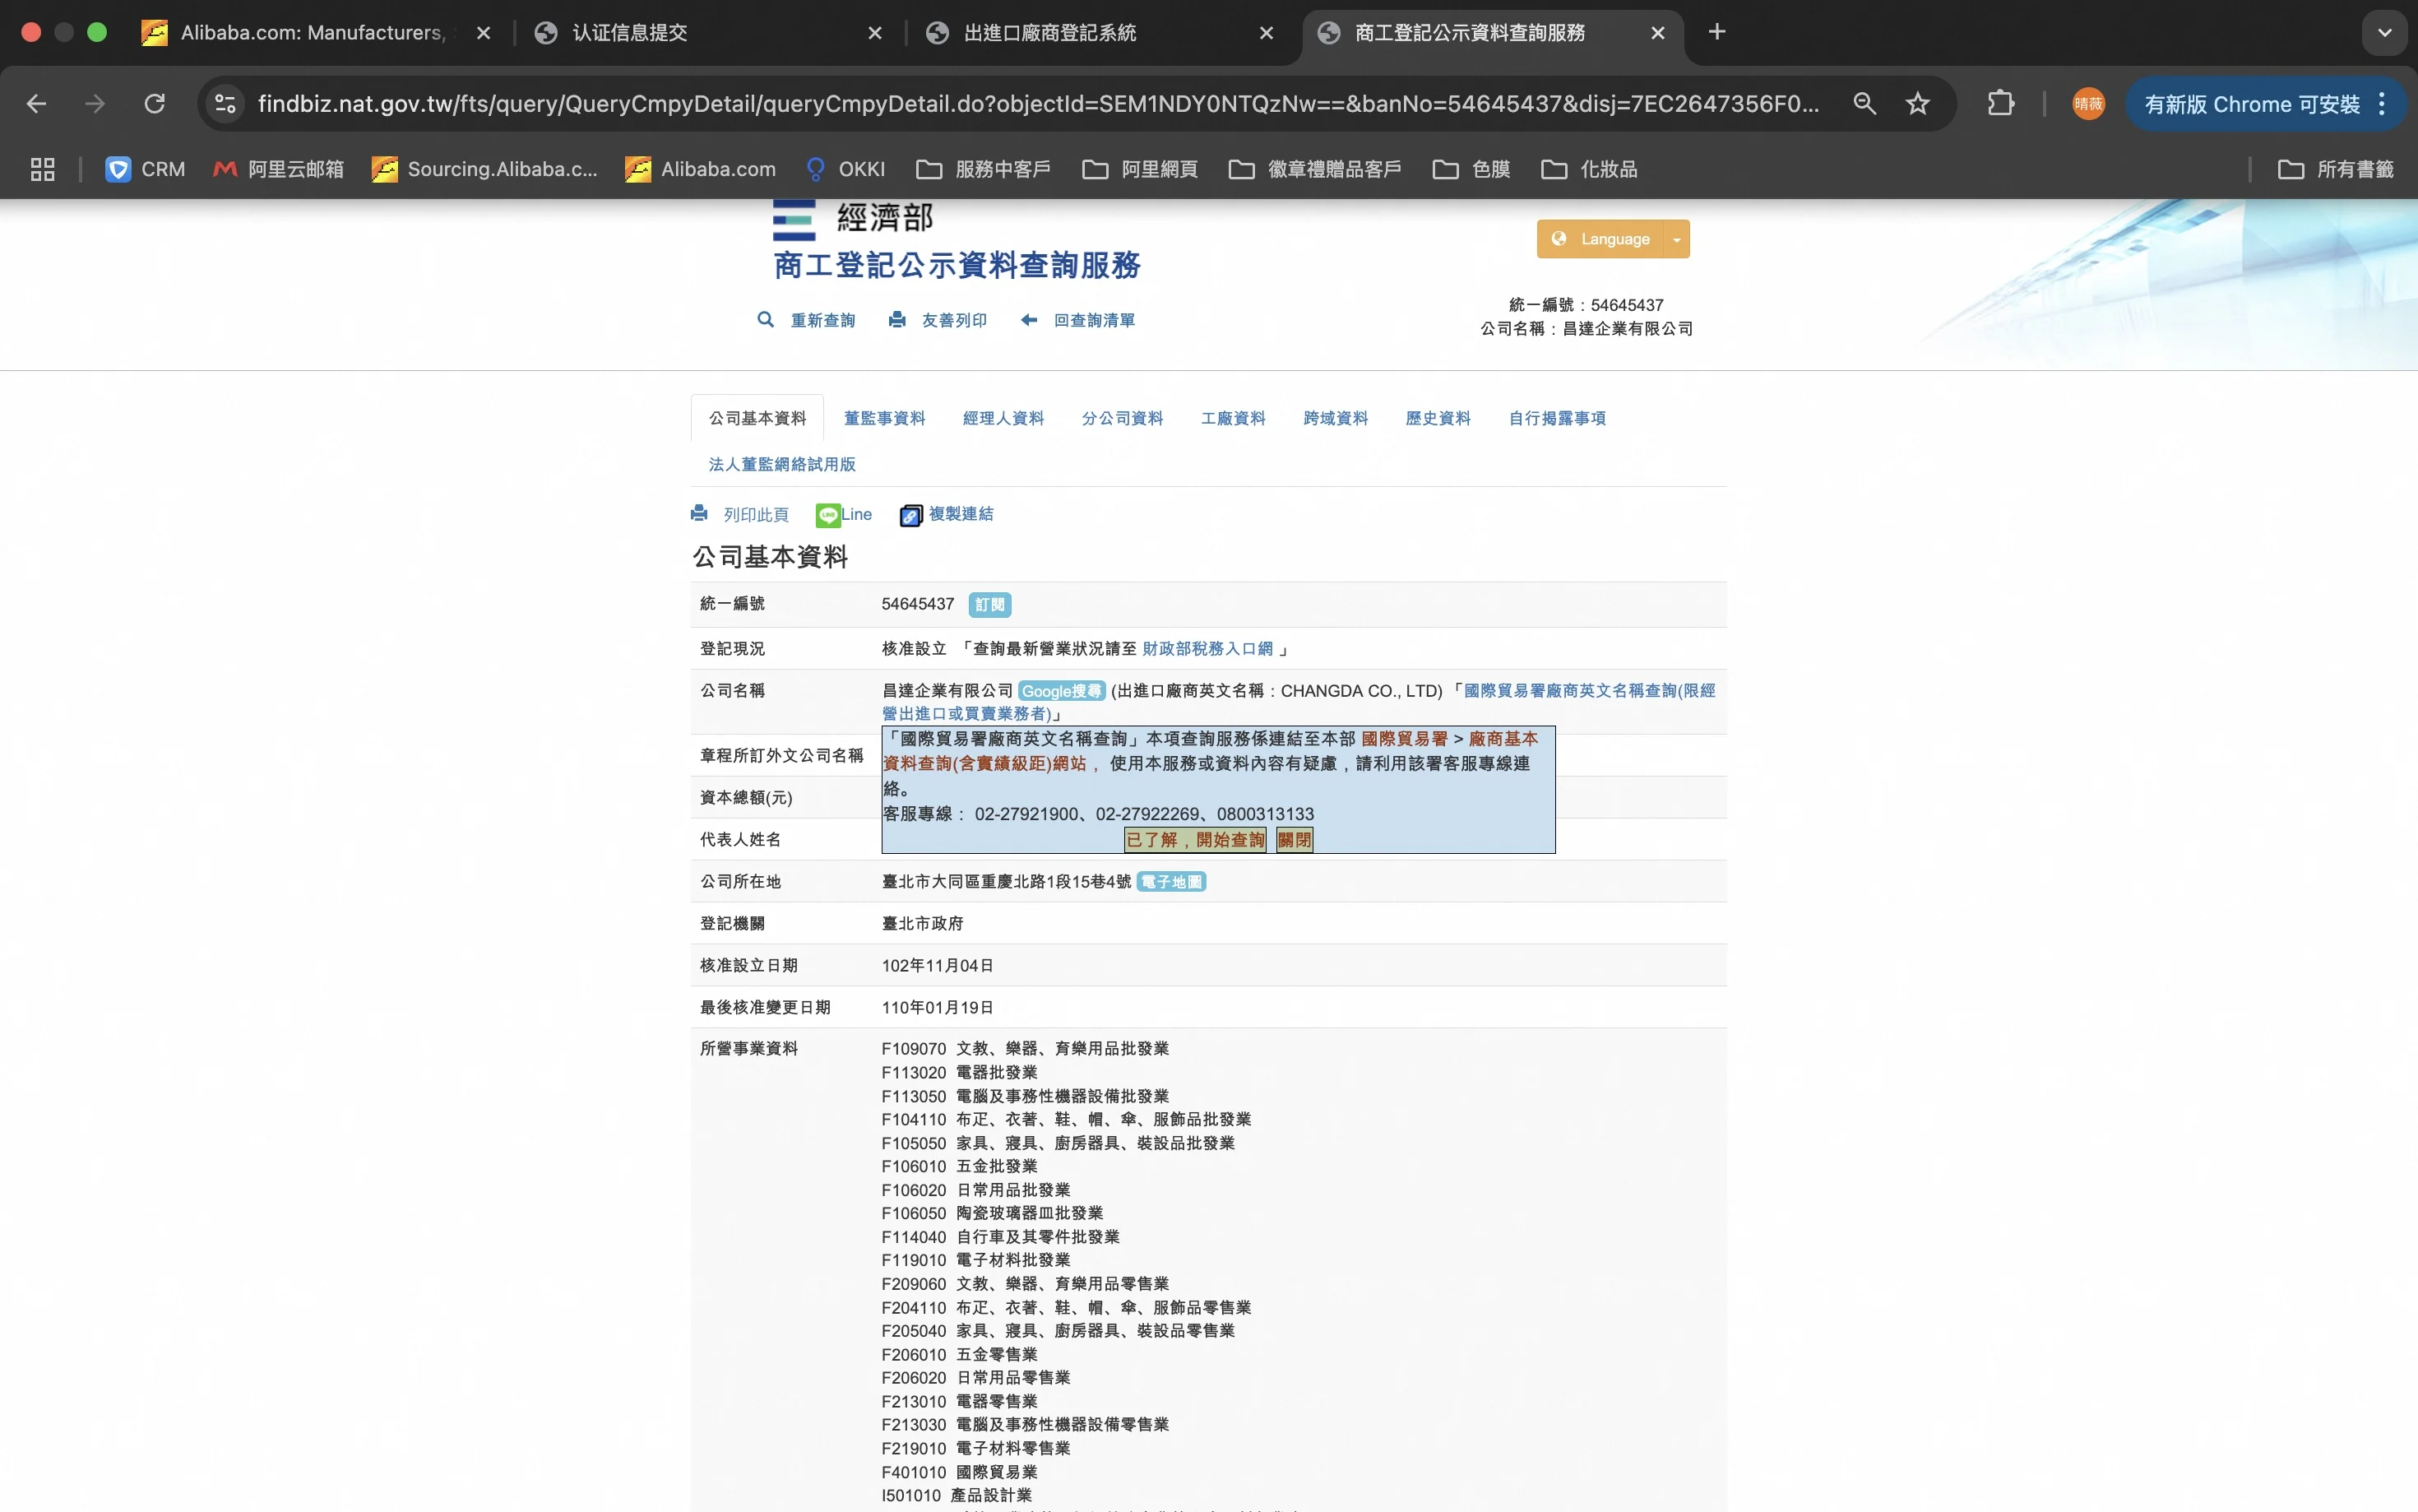Open the 出進口廠商登記系統 browser tab
The width and height of the screenshot is (2418, 1512).
pyautogui.click(x=1049, y=33)
